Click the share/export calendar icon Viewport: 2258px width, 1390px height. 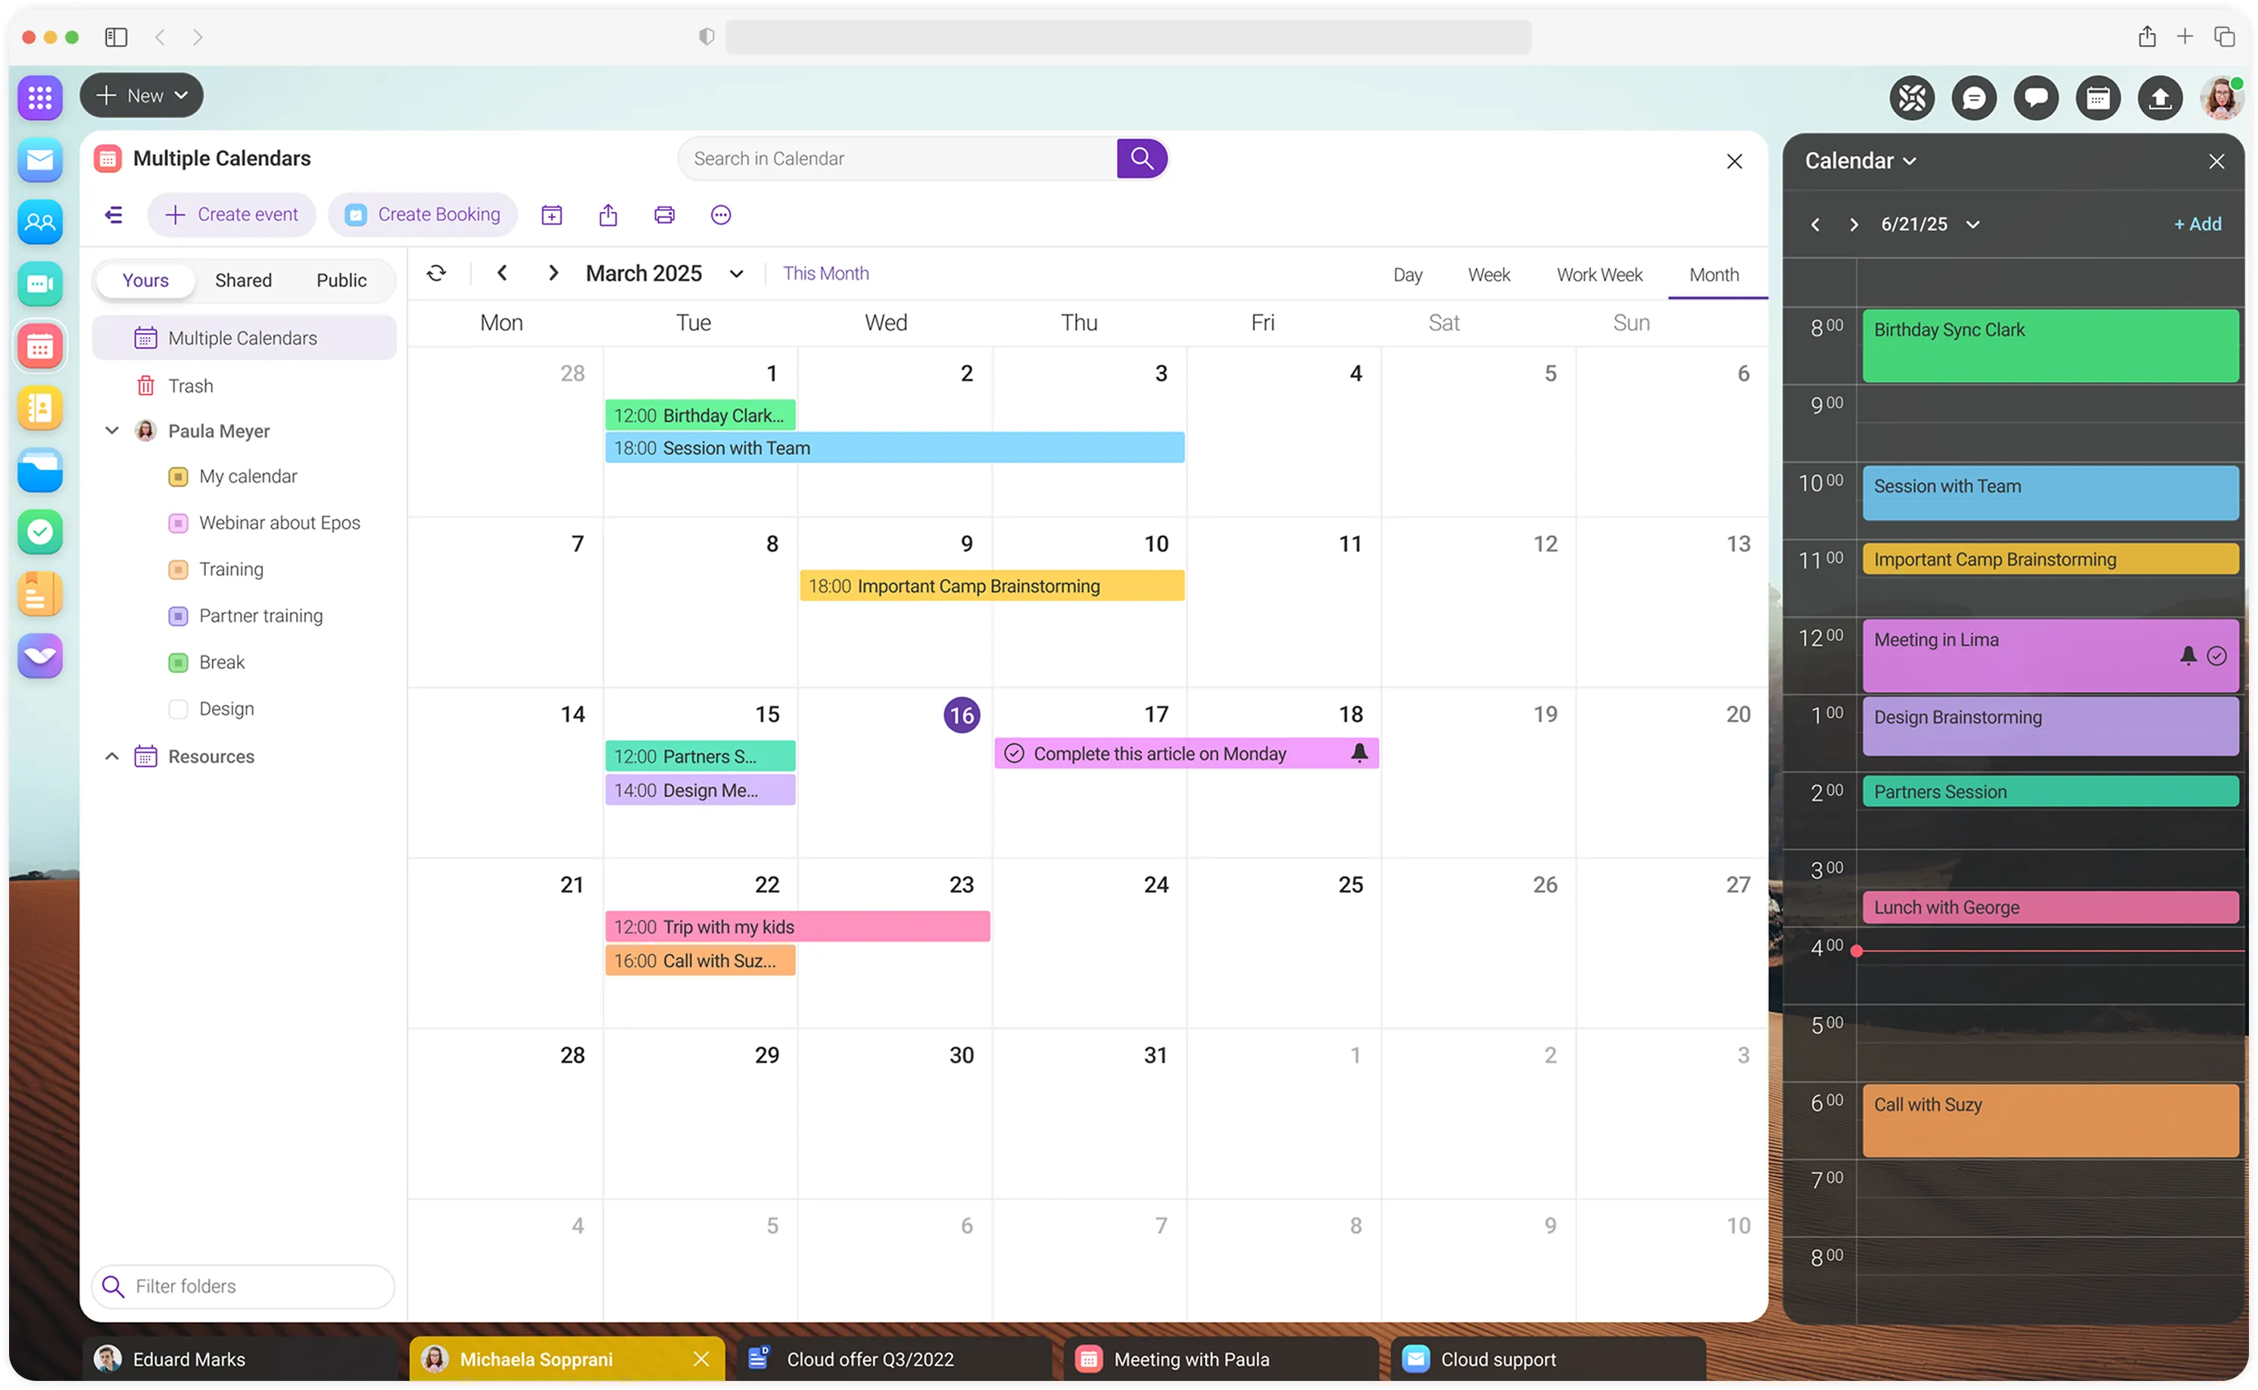608,215
